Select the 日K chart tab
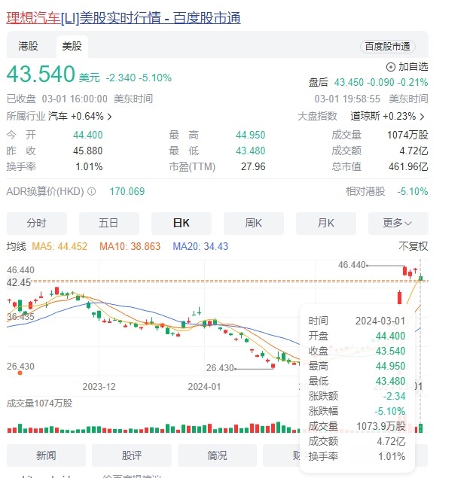 click(181, 223)
